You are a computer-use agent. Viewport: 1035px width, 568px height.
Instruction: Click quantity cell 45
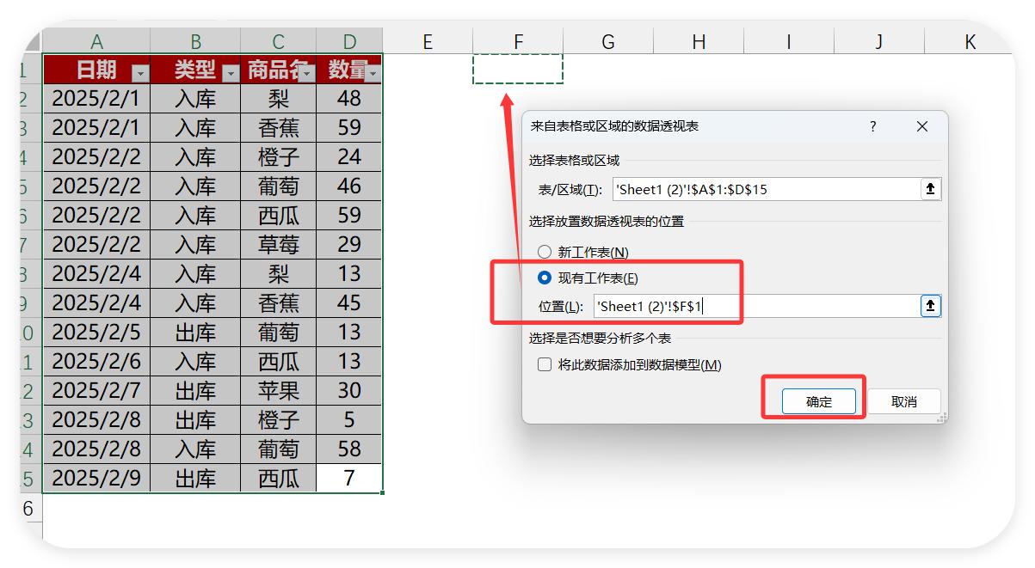tap(349, 302)
